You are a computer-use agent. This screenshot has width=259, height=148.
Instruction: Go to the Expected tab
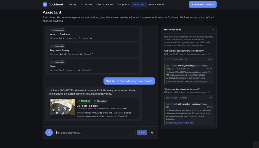click(86, 4)
